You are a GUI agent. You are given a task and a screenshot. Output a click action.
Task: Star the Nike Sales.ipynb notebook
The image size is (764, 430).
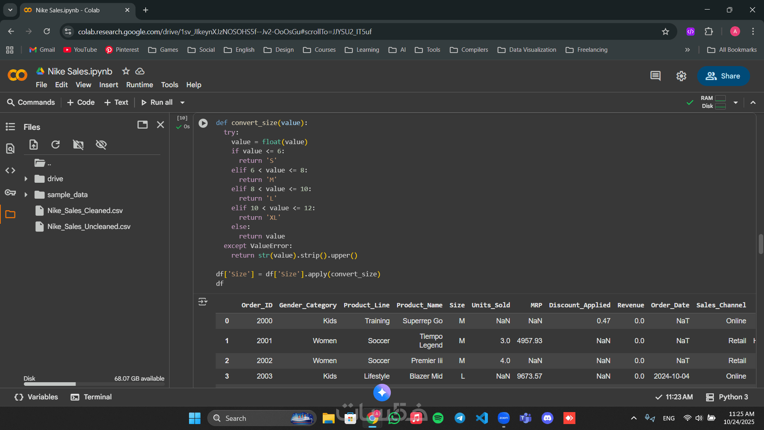point(126,71)
